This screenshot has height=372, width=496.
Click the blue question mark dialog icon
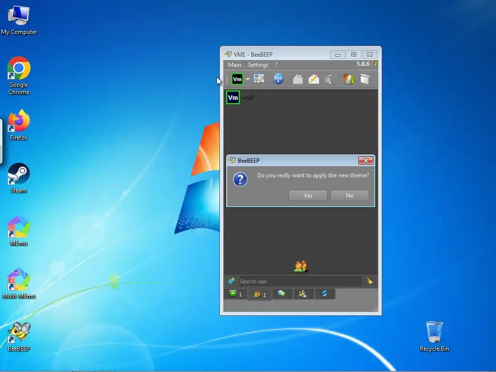[x=240, y=179]
